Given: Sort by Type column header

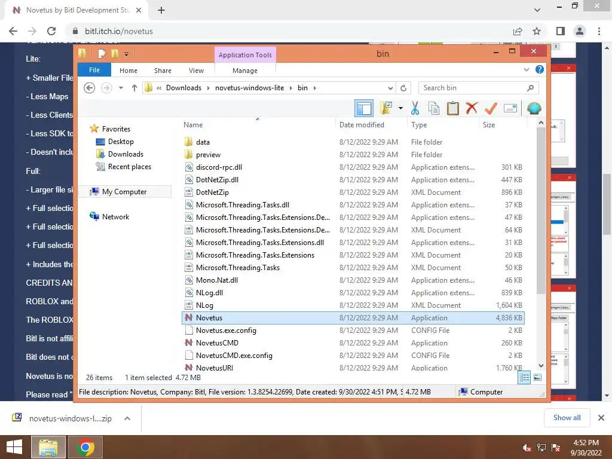Looking at the screenshot, I should click(419, 125).
